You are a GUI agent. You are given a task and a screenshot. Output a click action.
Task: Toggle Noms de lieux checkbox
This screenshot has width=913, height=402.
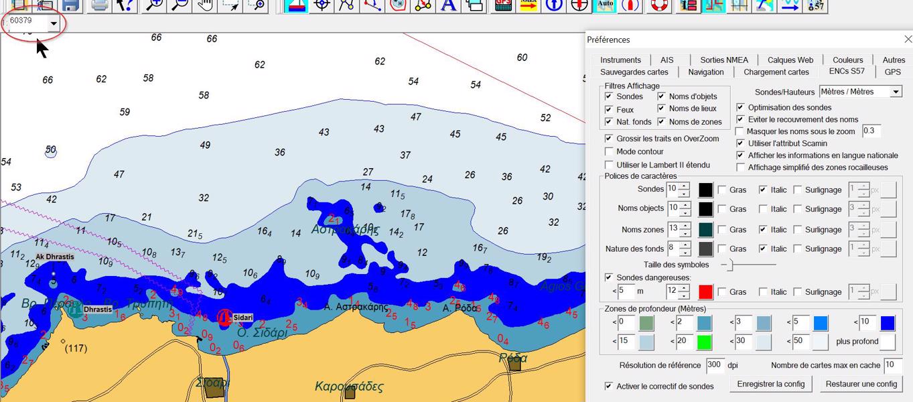click(661, 109)
